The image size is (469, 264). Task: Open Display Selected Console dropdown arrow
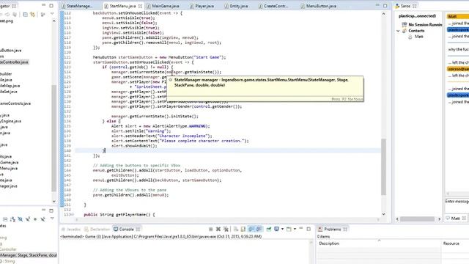[282, 230]
